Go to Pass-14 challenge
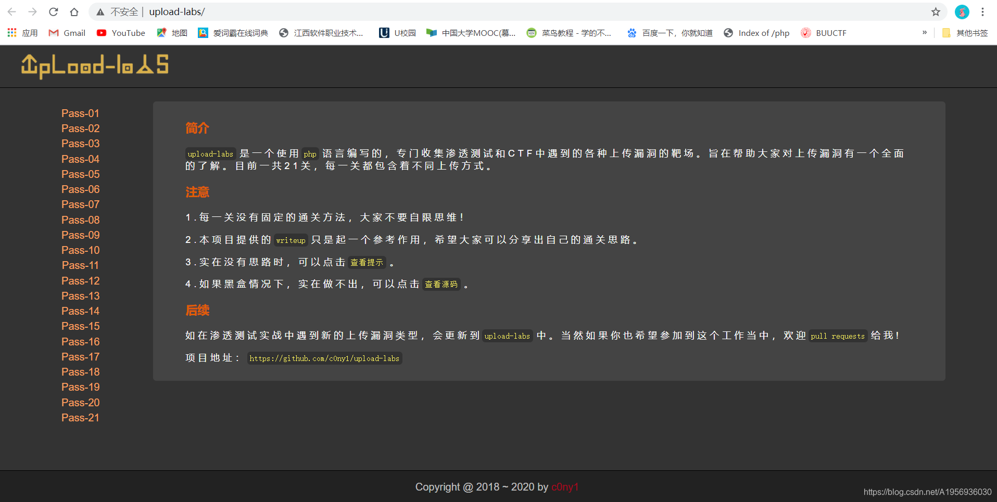The height and width of the screenshot is (502, 997). tap(80, 311)
